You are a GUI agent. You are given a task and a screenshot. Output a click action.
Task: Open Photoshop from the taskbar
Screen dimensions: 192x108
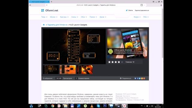(105, 106)
